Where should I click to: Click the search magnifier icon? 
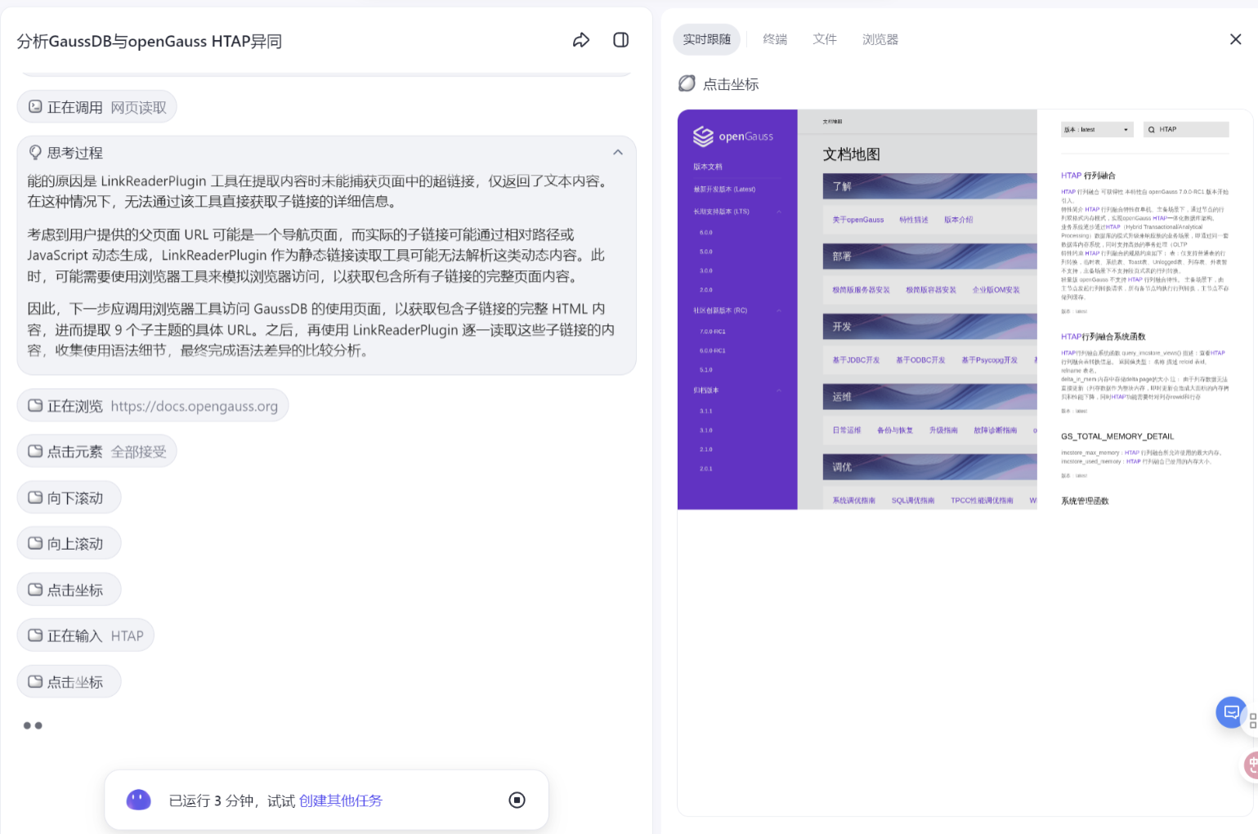click(x=1152, y=130)
